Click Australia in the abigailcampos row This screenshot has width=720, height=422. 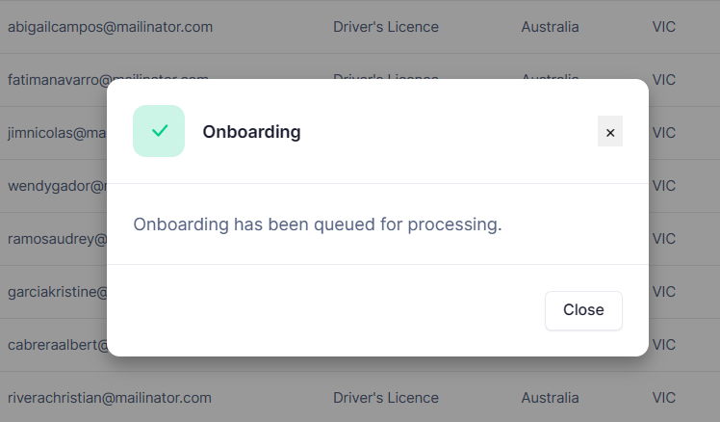(x=550, y=27)
